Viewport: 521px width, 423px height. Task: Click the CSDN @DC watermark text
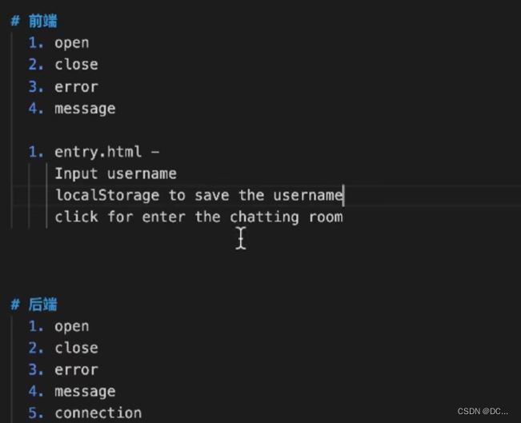click(x=483, y=411)
